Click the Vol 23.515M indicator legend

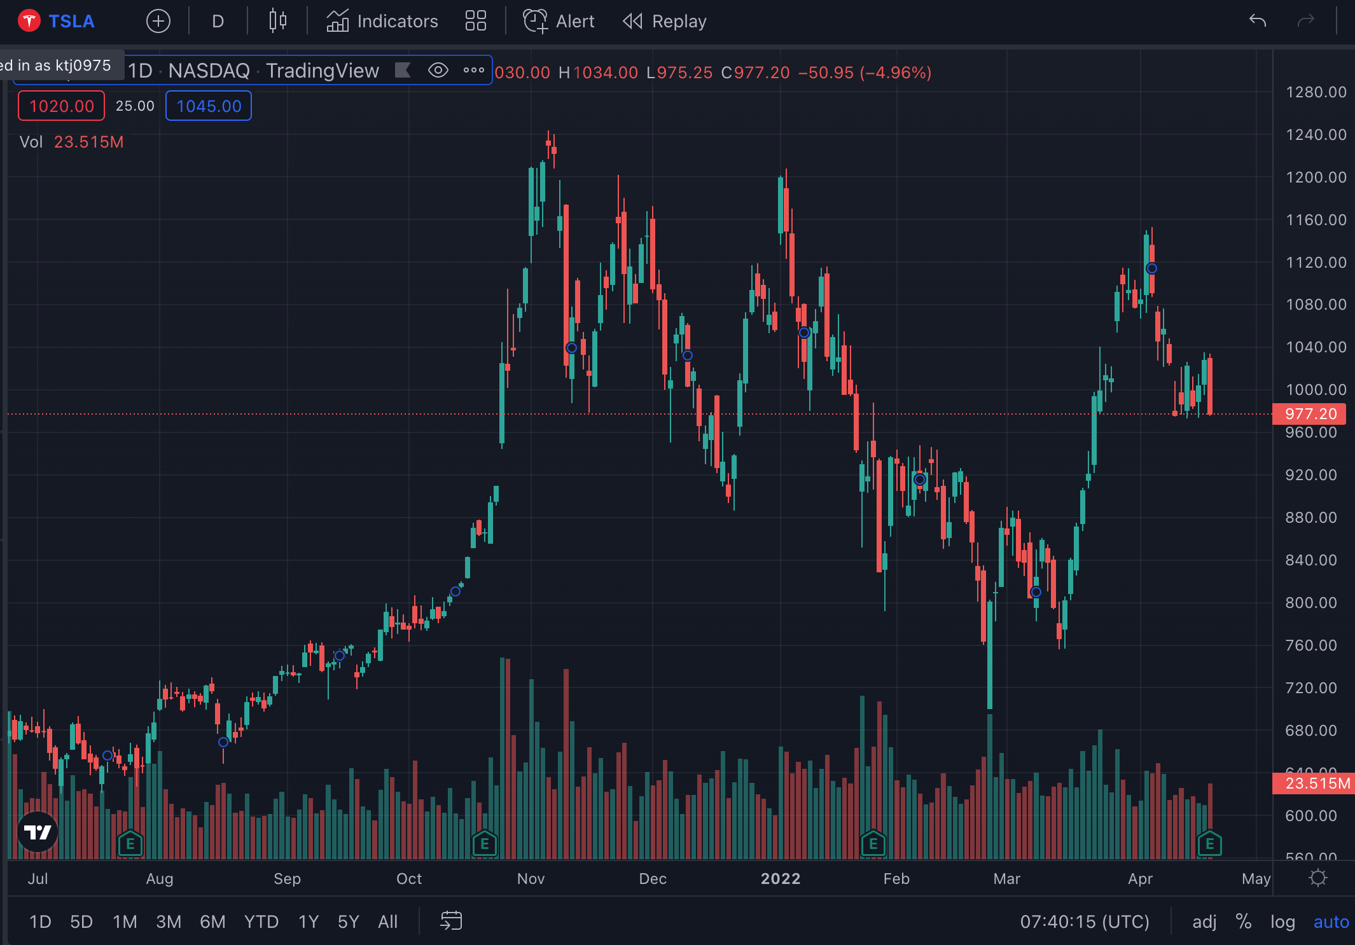pos(71,142)
